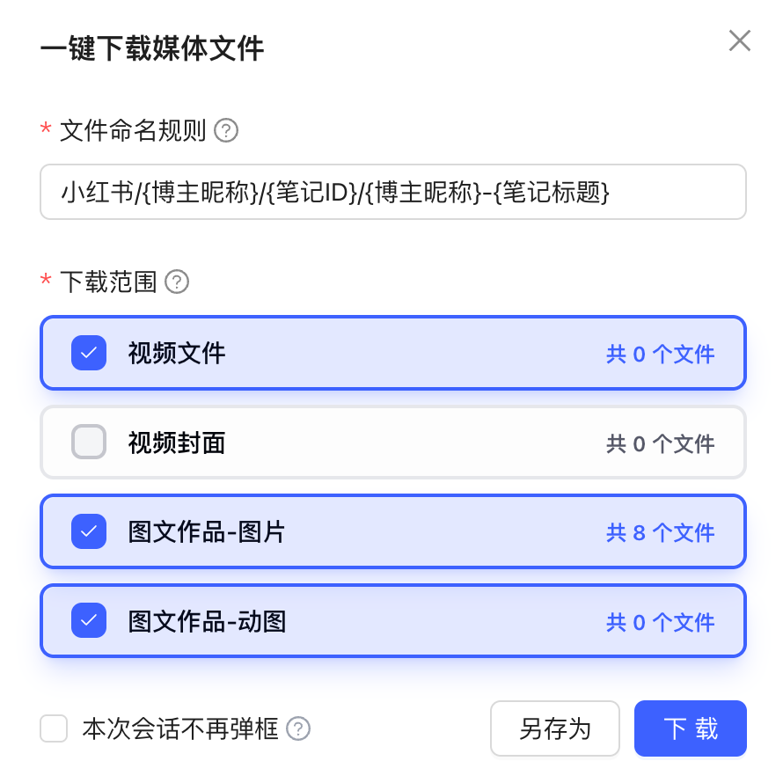This screenshot has width=783, height=783.
Task: Select the 视频封面 option card
Action: 392,443
